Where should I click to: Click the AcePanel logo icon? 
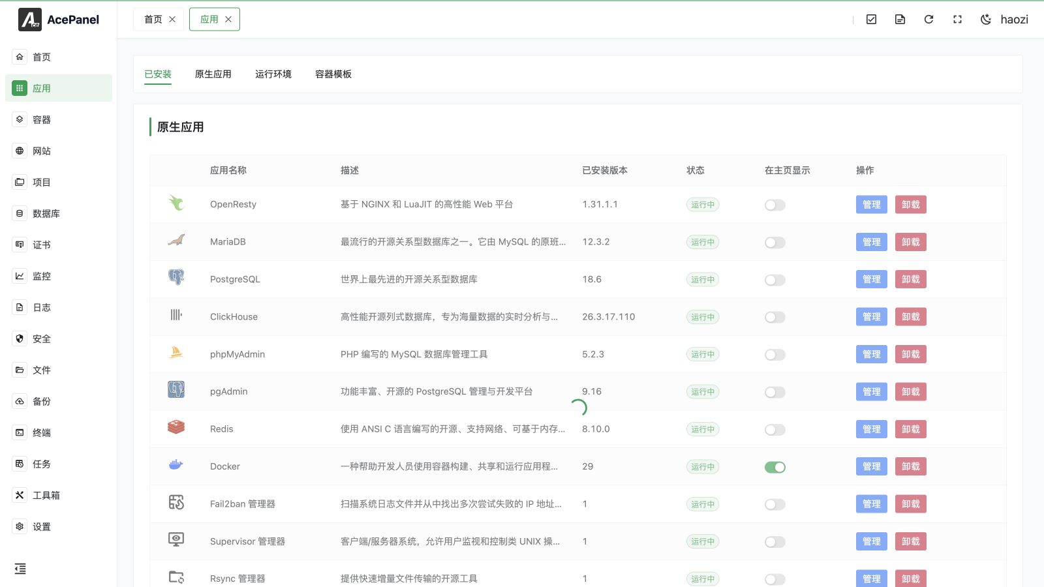tap(30, 20)
